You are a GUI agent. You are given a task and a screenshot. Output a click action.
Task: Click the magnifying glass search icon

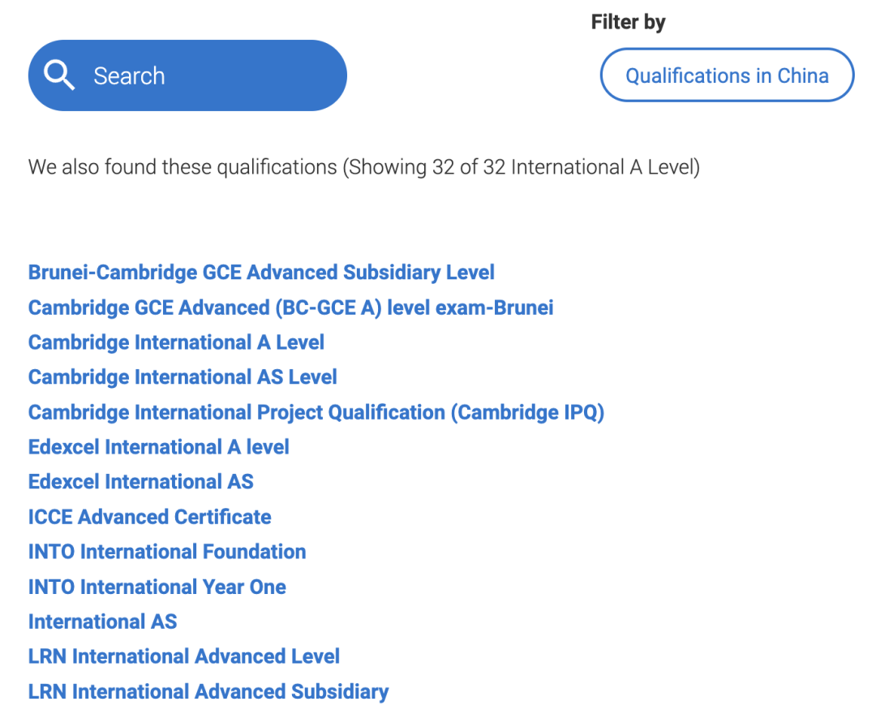[59, 75]
